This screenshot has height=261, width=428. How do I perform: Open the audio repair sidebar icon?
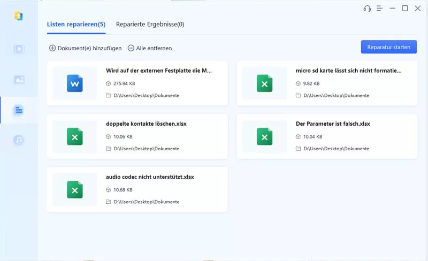(19, 140)
